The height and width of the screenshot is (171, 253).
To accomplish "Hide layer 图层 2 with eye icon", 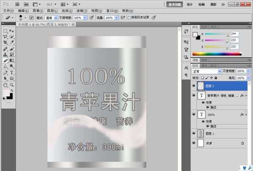I will coord(194,85).
